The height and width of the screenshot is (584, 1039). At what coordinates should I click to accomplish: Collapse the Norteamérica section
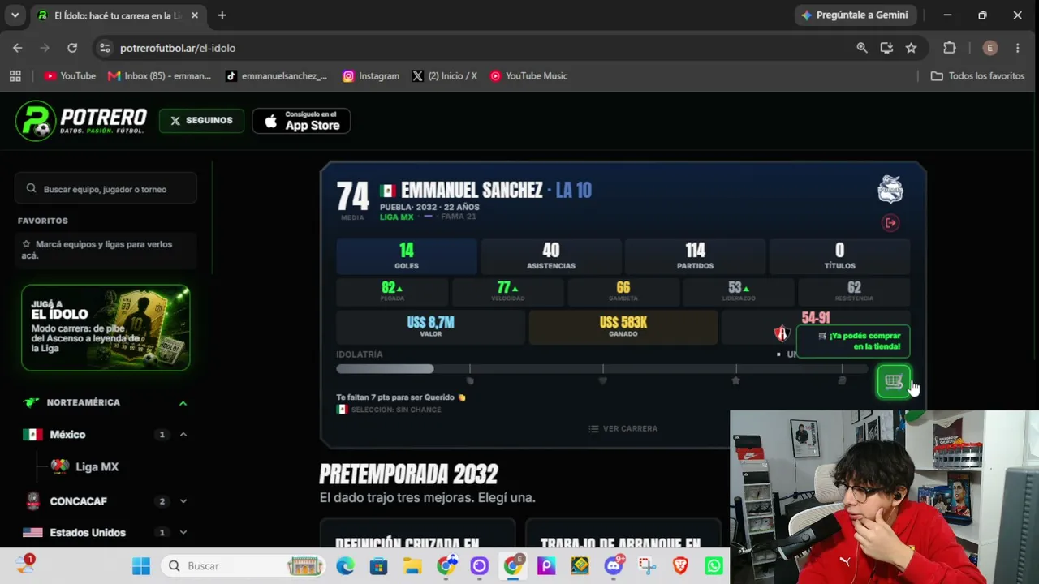(x=183, y=403)
